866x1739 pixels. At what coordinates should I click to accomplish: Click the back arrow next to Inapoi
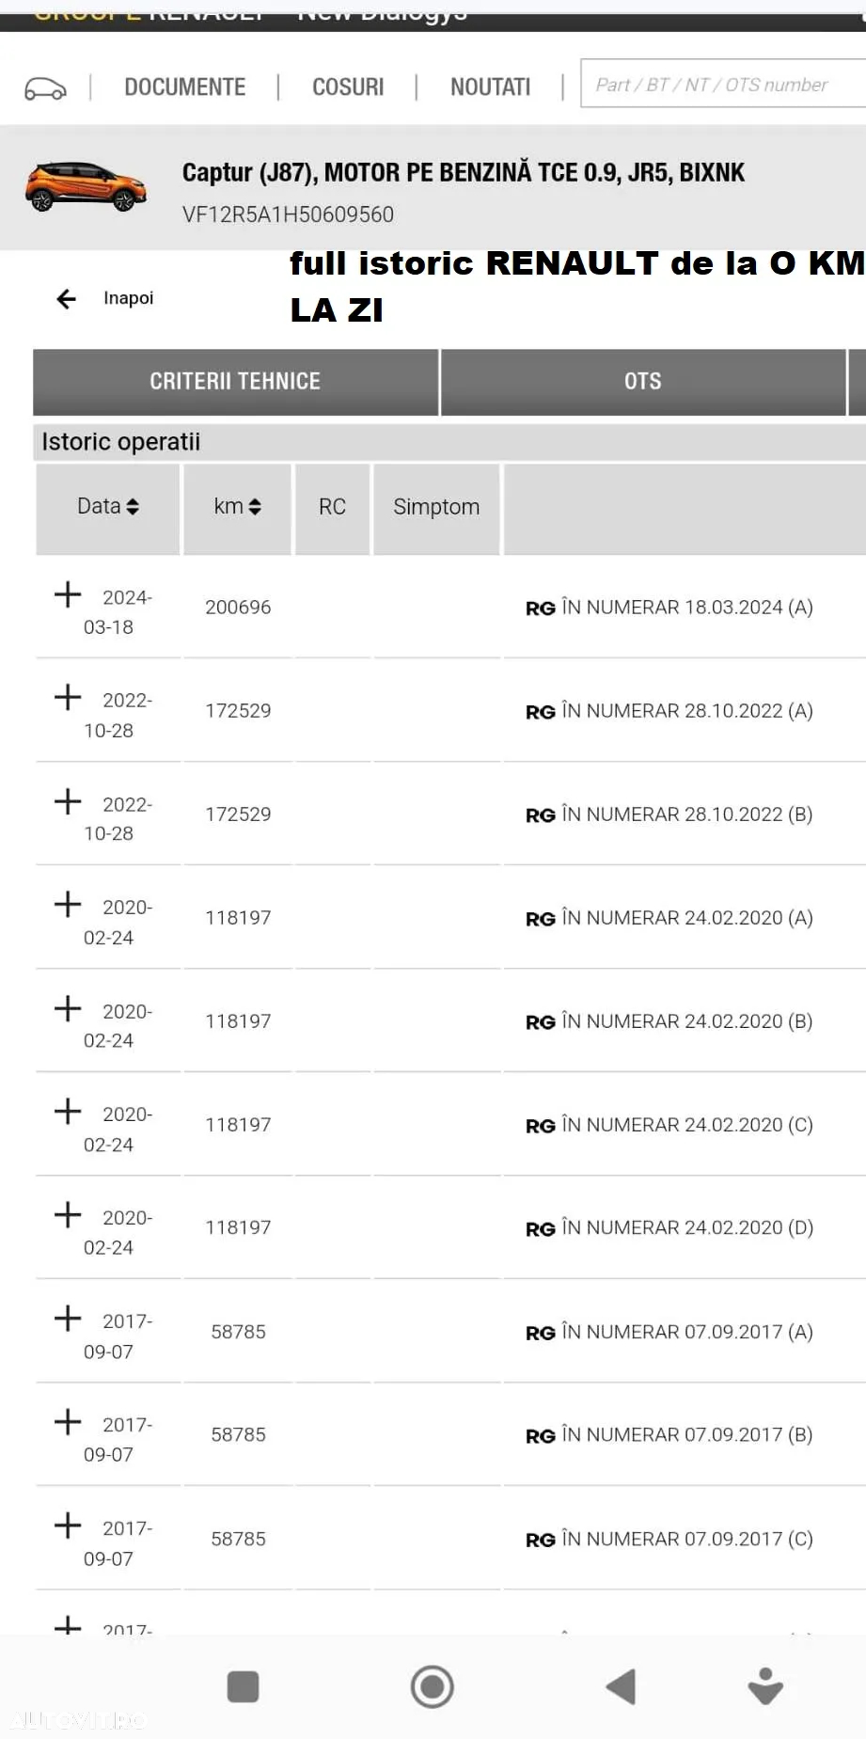(x=66, y=299)
